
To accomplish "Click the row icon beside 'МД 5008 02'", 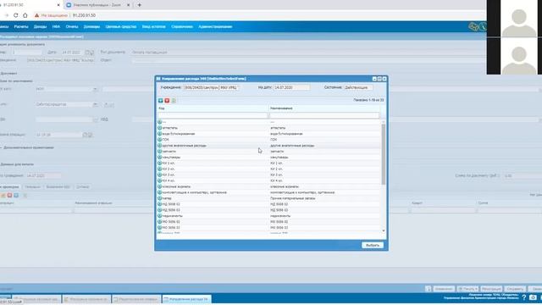I will coord(160,204).
